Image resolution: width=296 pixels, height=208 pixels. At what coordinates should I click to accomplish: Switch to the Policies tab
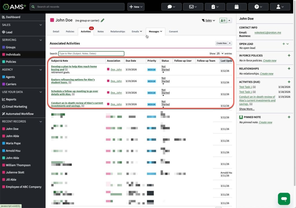pos(70,32)
